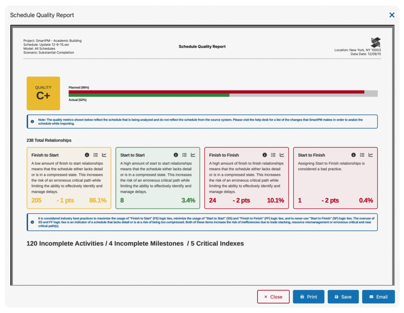Open the list view on the Finish to Start card
The width and height of the screenshot is (404, 313).
pyautogui.click(x=95, y=155)
